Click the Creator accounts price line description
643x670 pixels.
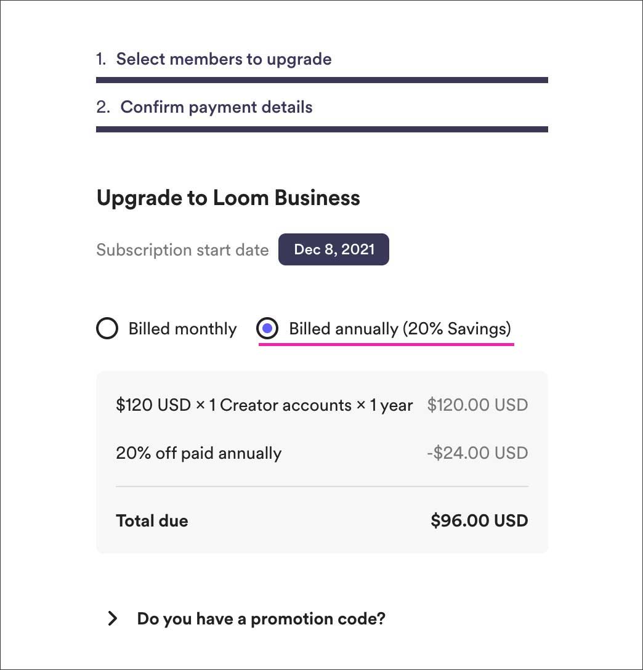coord(264,405)
